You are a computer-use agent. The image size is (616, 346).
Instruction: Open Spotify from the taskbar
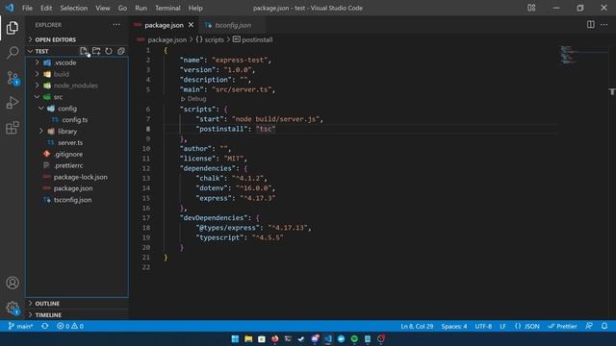(354, 339)
